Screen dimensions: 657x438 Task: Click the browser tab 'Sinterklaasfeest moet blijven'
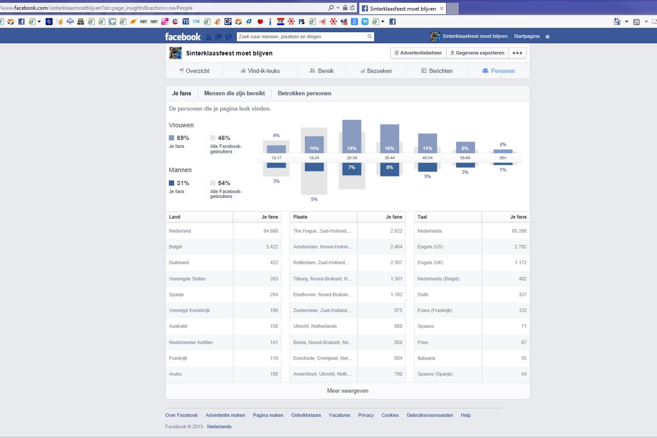(x=402, y=8)
